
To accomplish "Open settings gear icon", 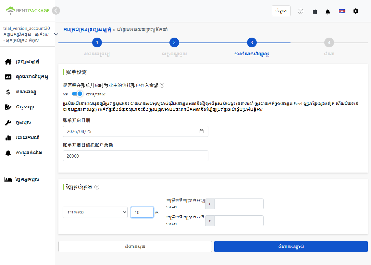I will click(356, 11).
